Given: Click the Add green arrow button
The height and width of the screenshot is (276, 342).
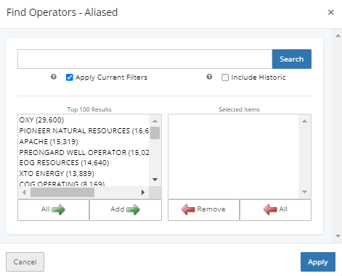Looking at the screenshot, I should point(126,210).
